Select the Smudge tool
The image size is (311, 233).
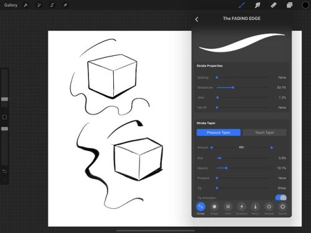pyautogui.click(x=258, y=5)
